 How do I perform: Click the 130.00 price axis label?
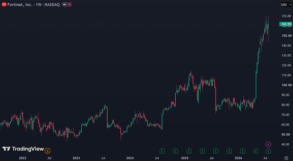coord(286,55)
